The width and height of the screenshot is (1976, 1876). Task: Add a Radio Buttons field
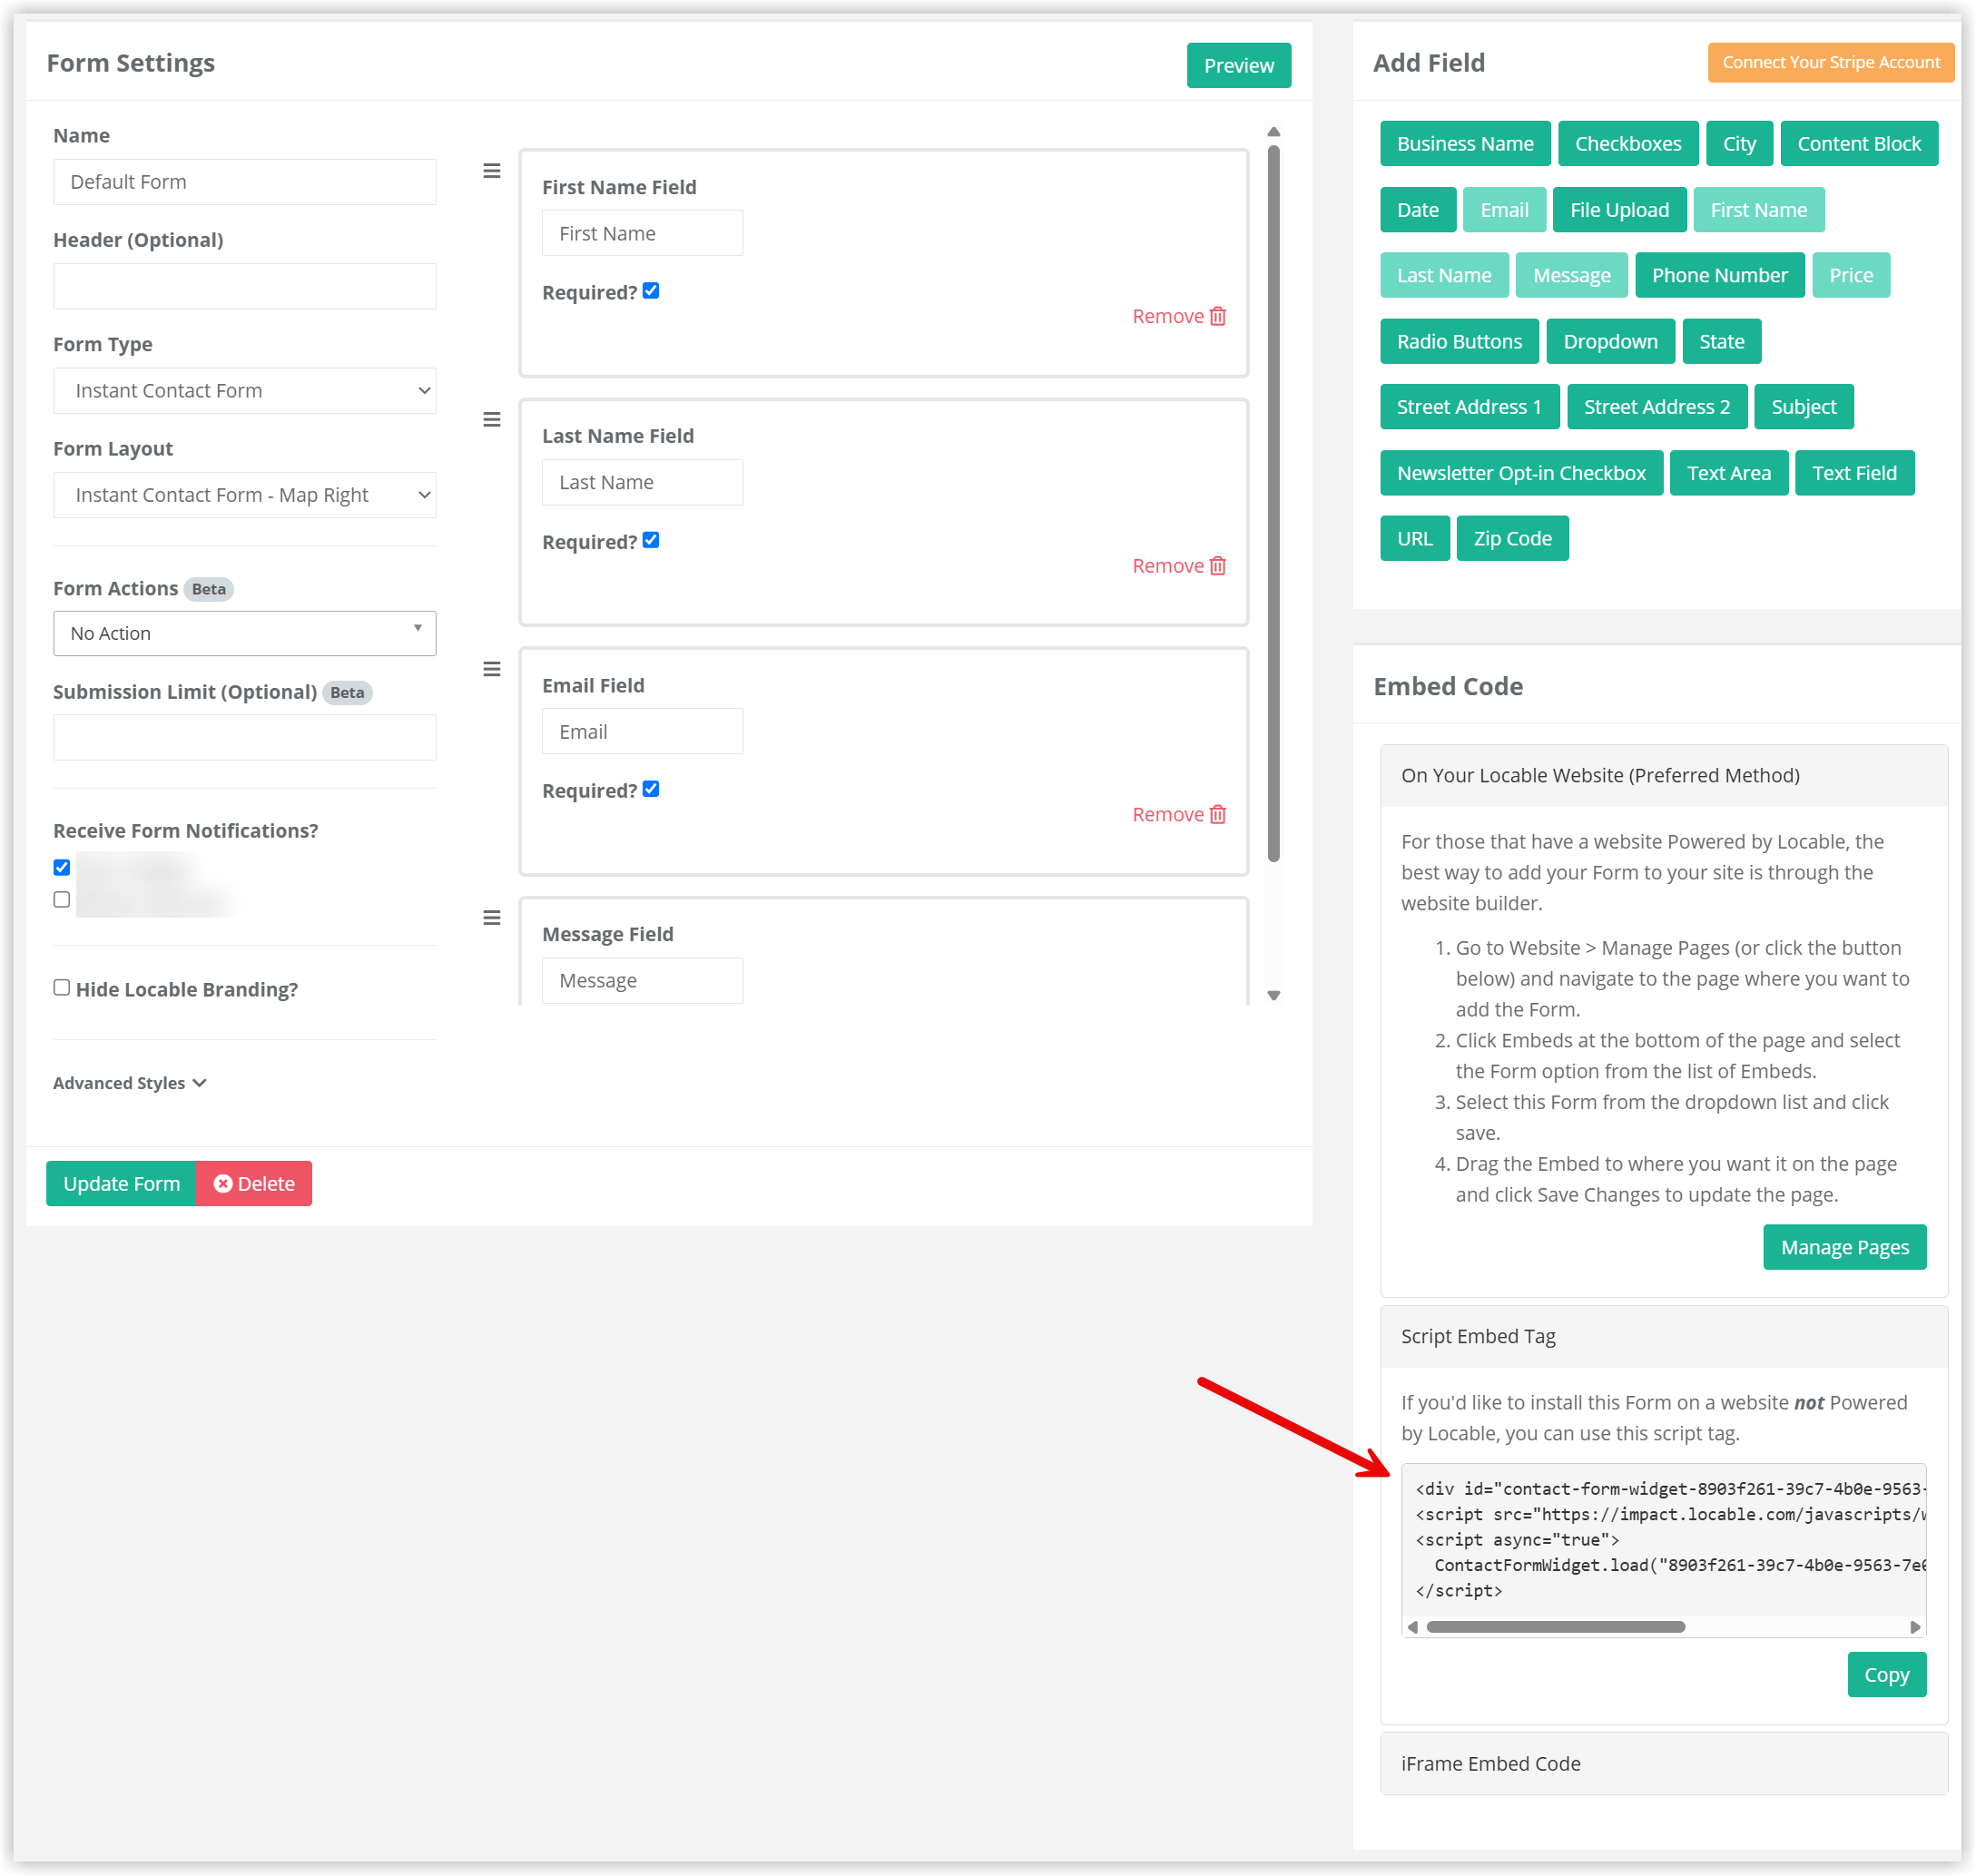tap(1460, 342)
